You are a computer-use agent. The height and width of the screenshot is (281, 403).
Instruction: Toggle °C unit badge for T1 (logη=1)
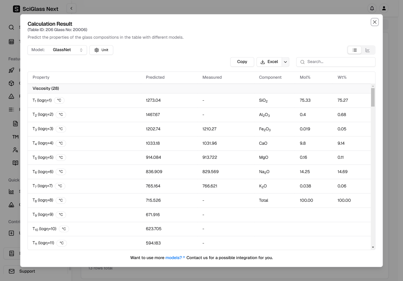59,100
